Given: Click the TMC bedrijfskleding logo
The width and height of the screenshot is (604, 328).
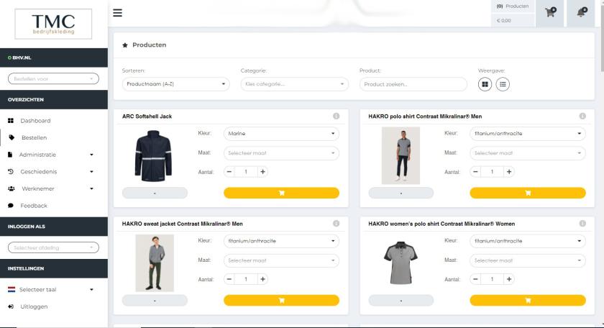Looking at the screenshot, I should tap(53, 24).
